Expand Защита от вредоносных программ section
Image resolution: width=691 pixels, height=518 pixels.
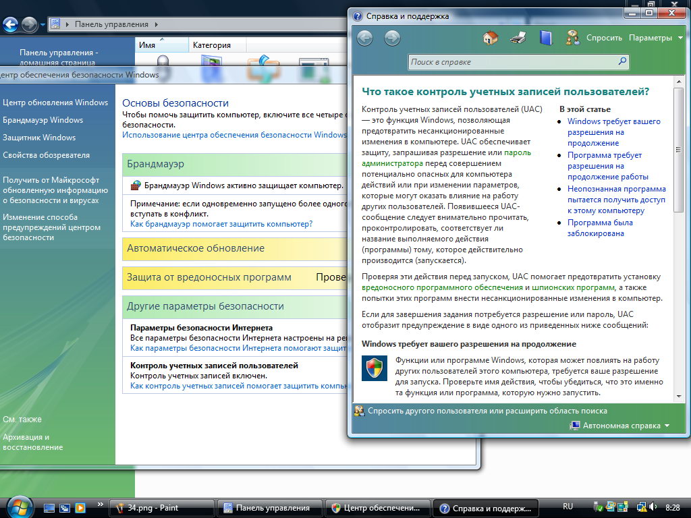235,277
